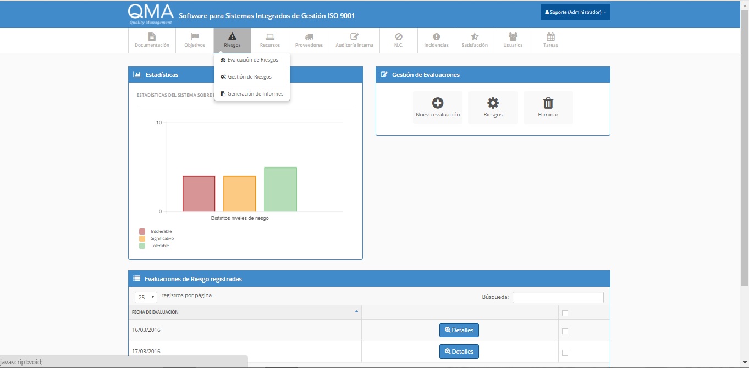Open the Documentación module icon
749x368 pixels.
click(x=152, y=37)
